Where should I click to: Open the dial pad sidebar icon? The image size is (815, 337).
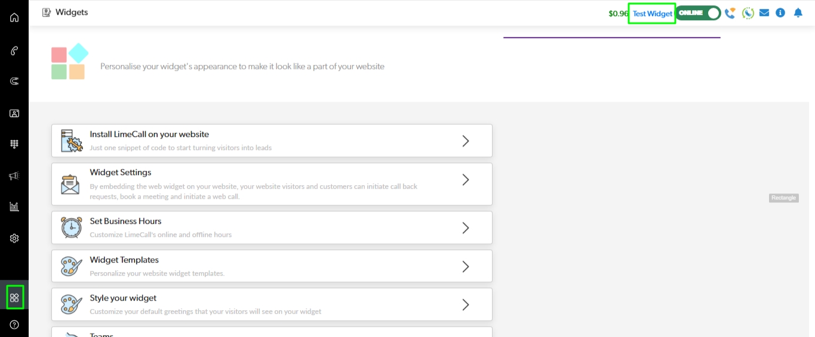point(14,144)
